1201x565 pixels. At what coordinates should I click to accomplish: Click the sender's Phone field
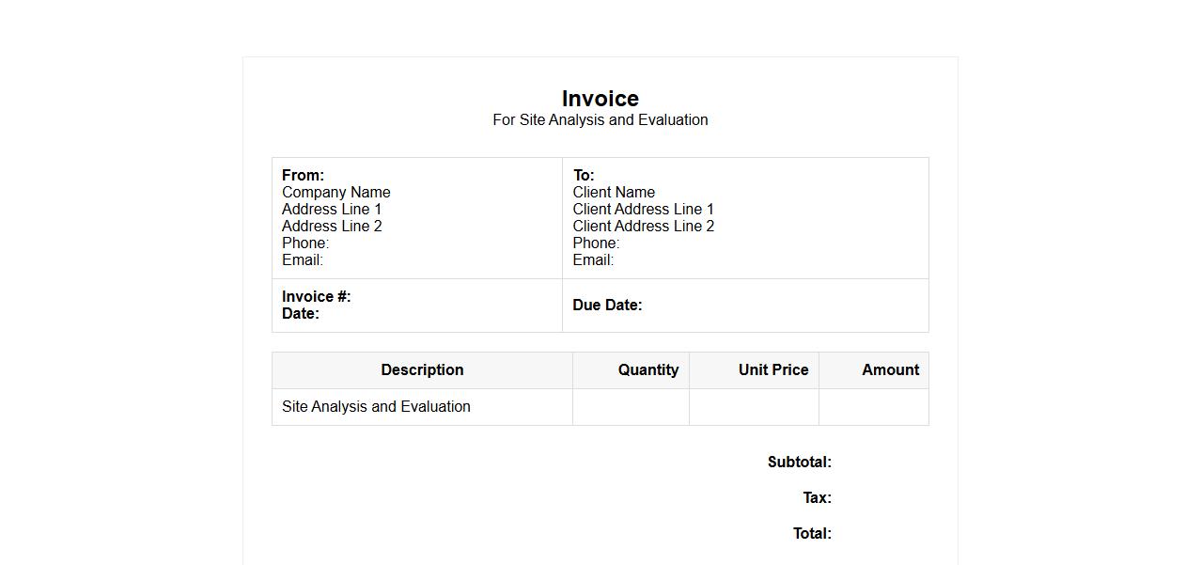[x=305, y=243]
